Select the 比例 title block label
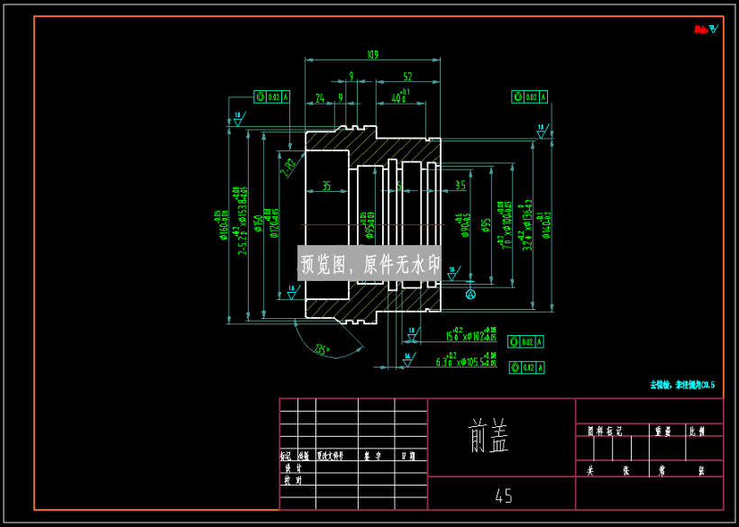Screen dimensions: 739x527 [x=697, y=431]
